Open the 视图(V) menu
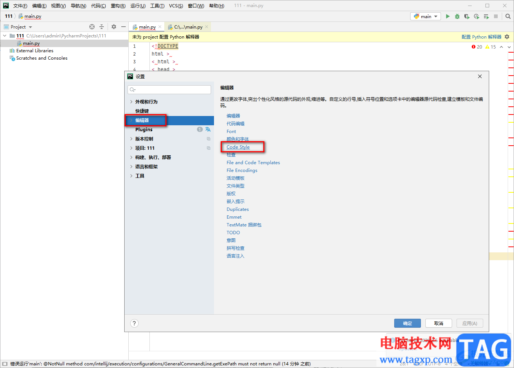This screenshot has height=368, width=514. click(x=58, y=6)
